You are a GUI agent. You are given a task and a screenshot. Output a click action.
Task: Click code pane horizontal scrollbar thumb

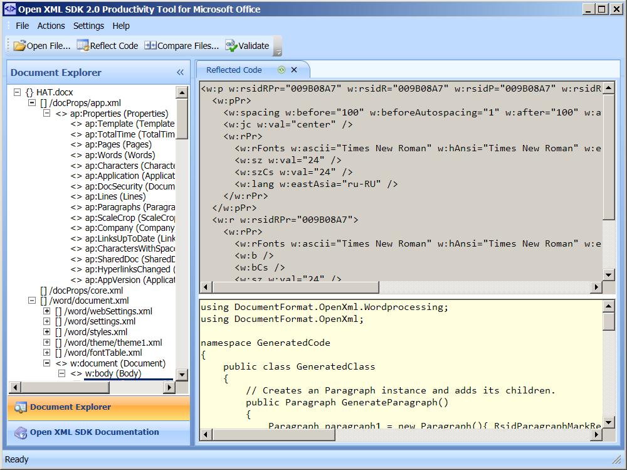[274, 434]
